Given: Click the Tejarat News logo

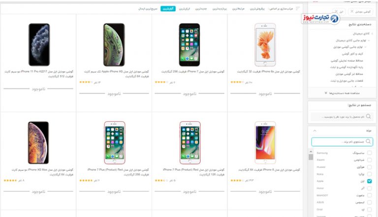Looking at the screenshot, I should click(x=320, y=18).
